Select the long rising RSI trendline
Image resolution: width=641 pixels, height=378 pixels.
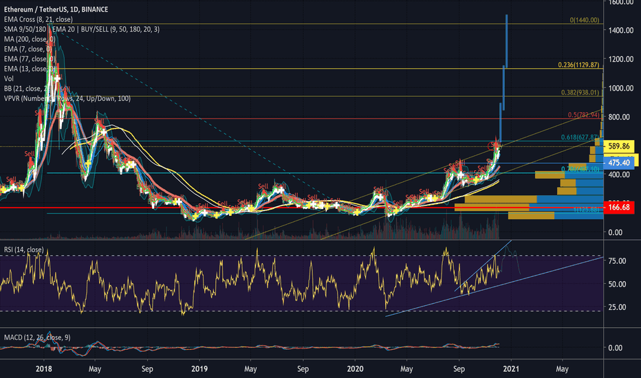[495, 287]
